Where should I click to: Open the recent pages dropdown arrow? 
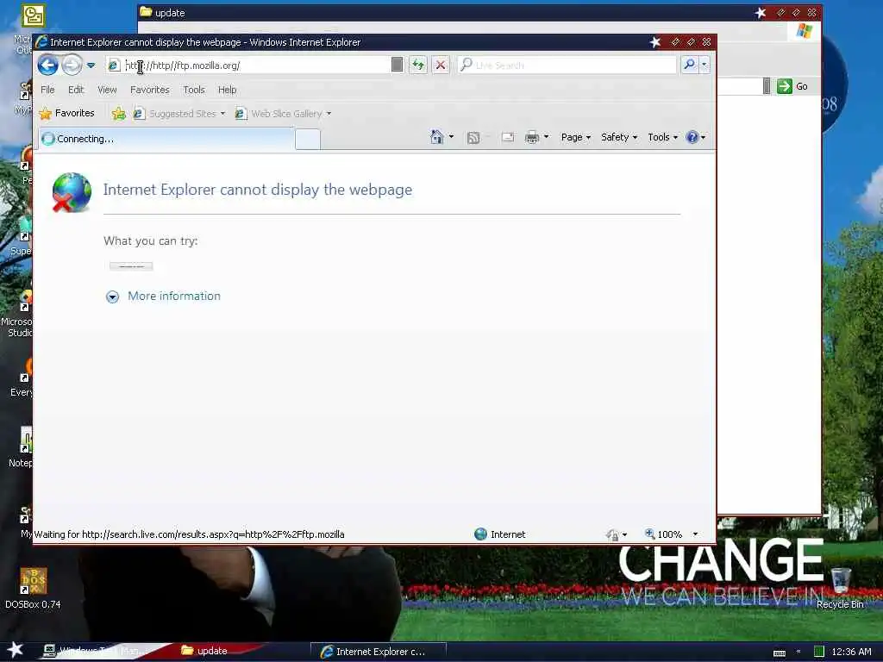pyautogui.click(x=91, y=66)
